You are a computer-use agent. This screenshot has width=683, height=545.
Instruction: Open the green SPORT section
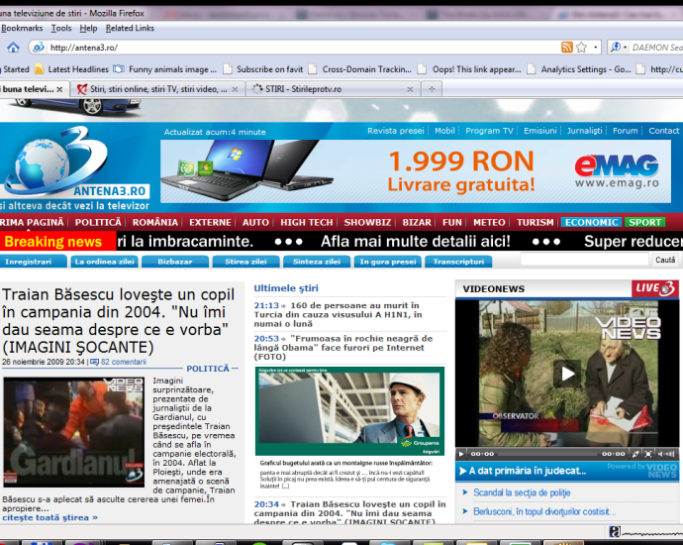click(644, 222)
